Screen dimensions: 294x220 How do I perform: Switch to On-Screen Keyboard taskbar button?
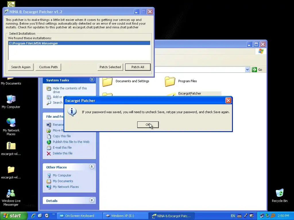click(80, 216)
